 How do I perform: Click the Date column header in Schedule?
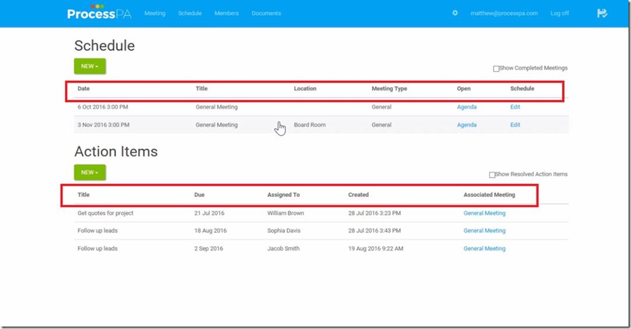(x=83, y=89)
